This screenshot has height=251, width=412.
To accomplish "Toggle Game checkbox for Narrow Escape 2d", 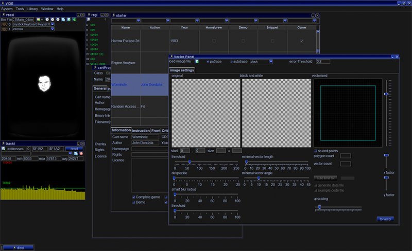I will [302, 41].
